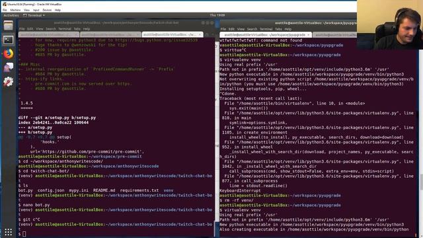Click 'README.md' in ls output

(x=104, y=190)
